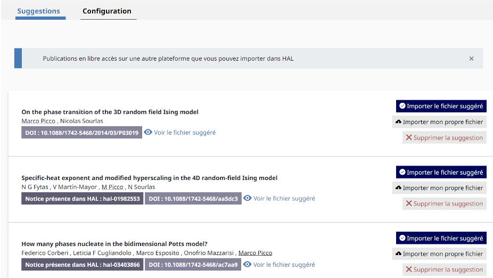Import my own file for the first publication
This screenshot has height=278, width=493.
click(439, 122)
